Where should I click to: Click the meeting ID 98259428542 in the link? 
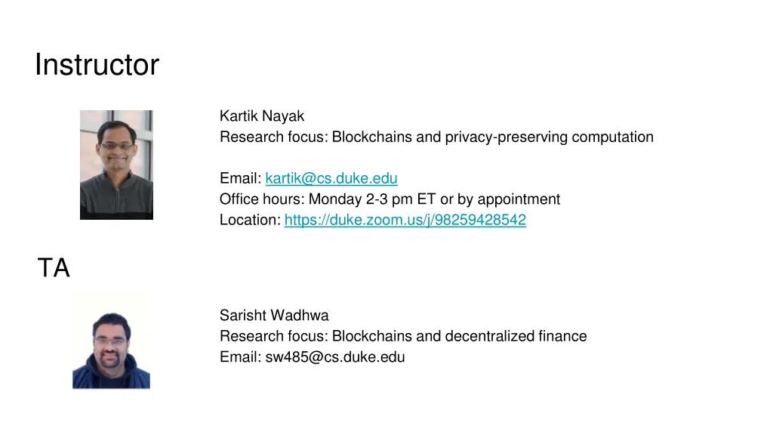(x=480, y=220)
